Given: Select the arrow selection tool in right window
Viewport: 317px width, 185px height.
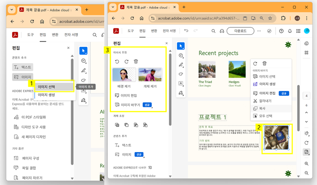Looking at the screenshot, I should 181,46.
